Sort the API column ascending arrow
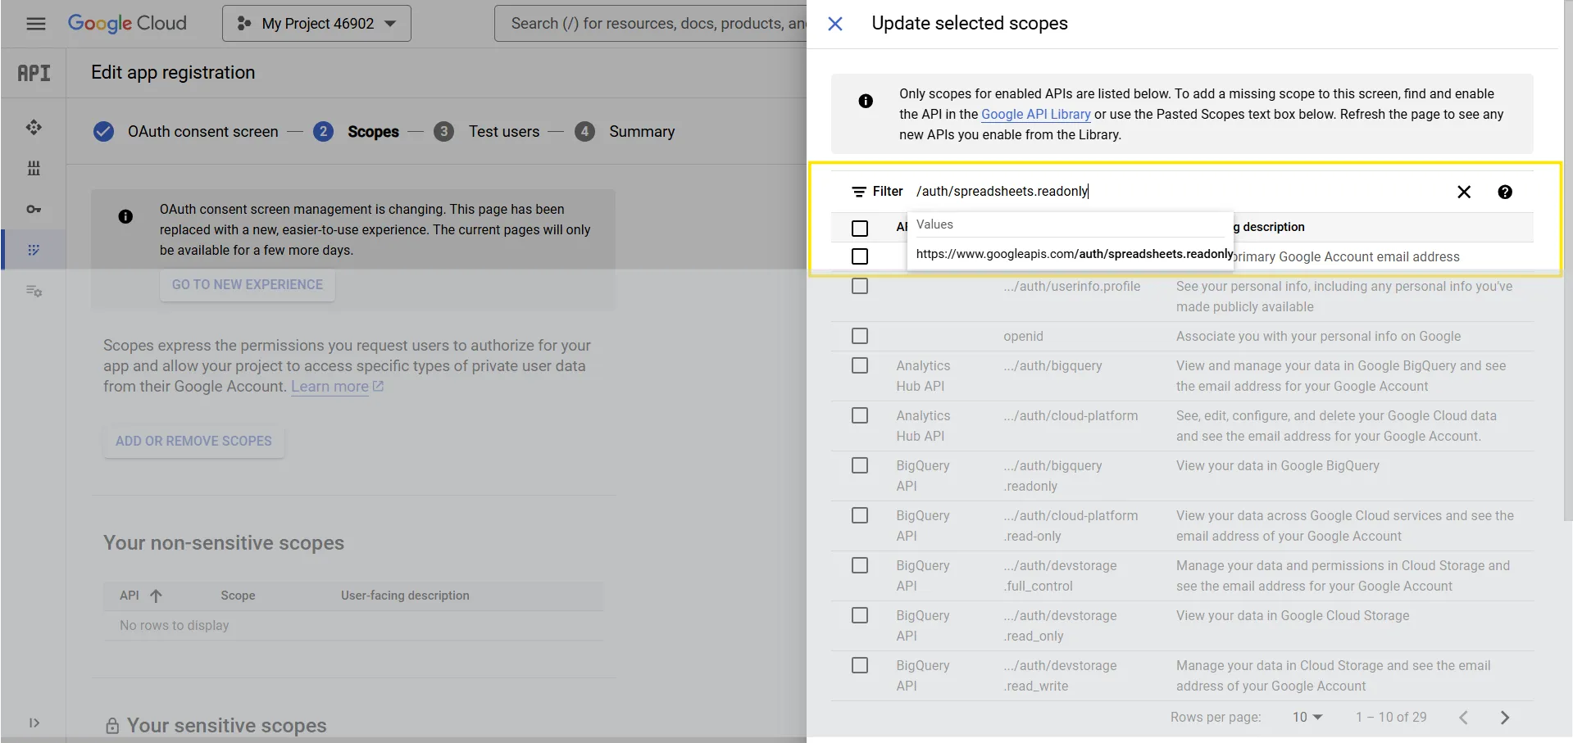This screenshot has height=743, width=1573. (156, 596)
